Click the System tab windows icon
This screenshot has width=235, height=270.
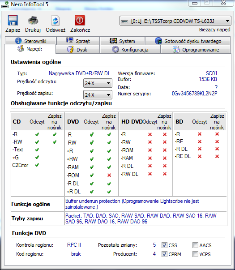coord(113,41)
